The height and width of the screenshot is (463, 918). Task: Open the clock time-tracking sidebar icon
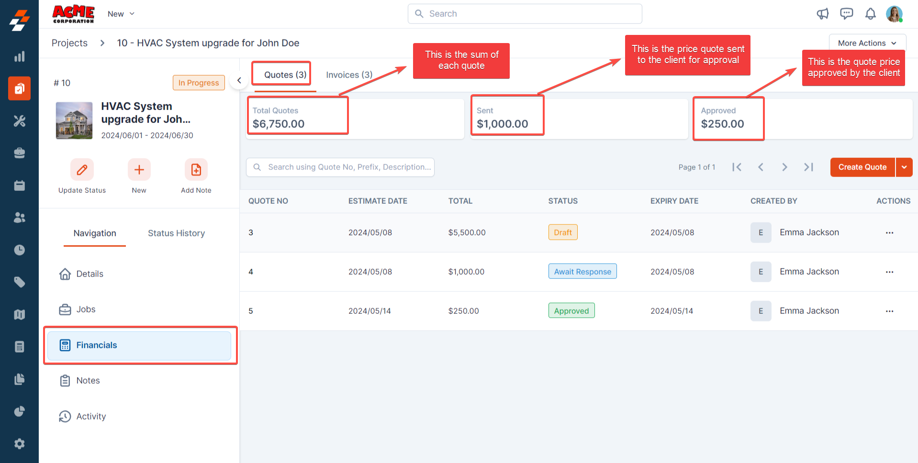(19, 250)
